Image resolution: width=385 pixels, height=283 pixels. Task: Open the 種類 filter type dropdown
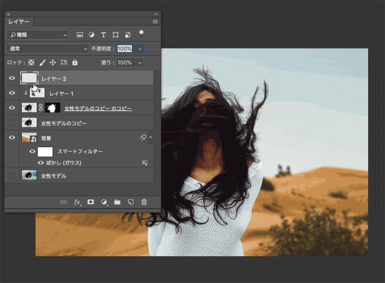[x=38, y=34]
